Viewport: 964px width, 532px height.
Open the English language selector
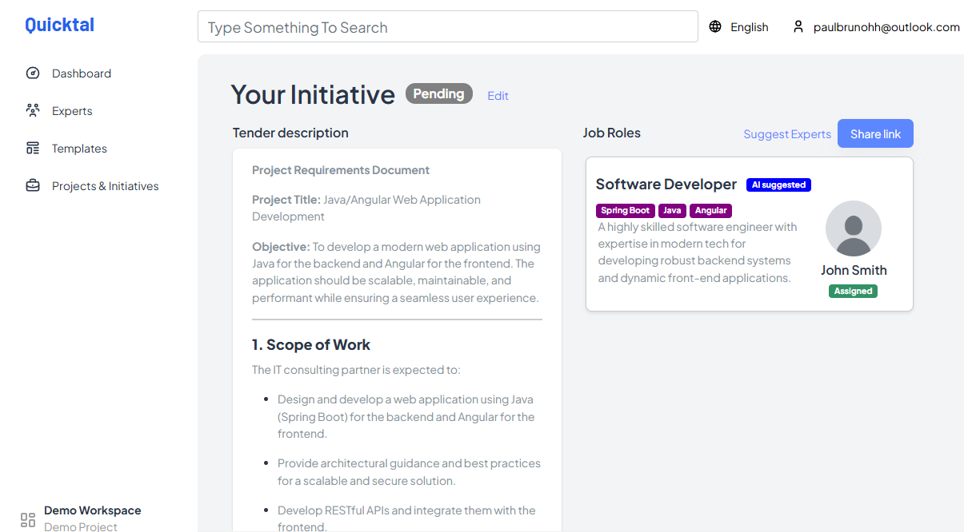(749, 27)
